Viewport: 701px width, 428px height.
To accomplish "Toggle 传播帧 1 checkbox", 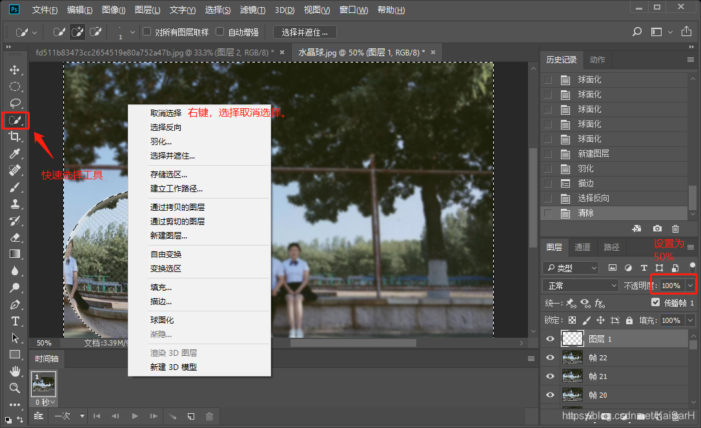I will 655,302.
